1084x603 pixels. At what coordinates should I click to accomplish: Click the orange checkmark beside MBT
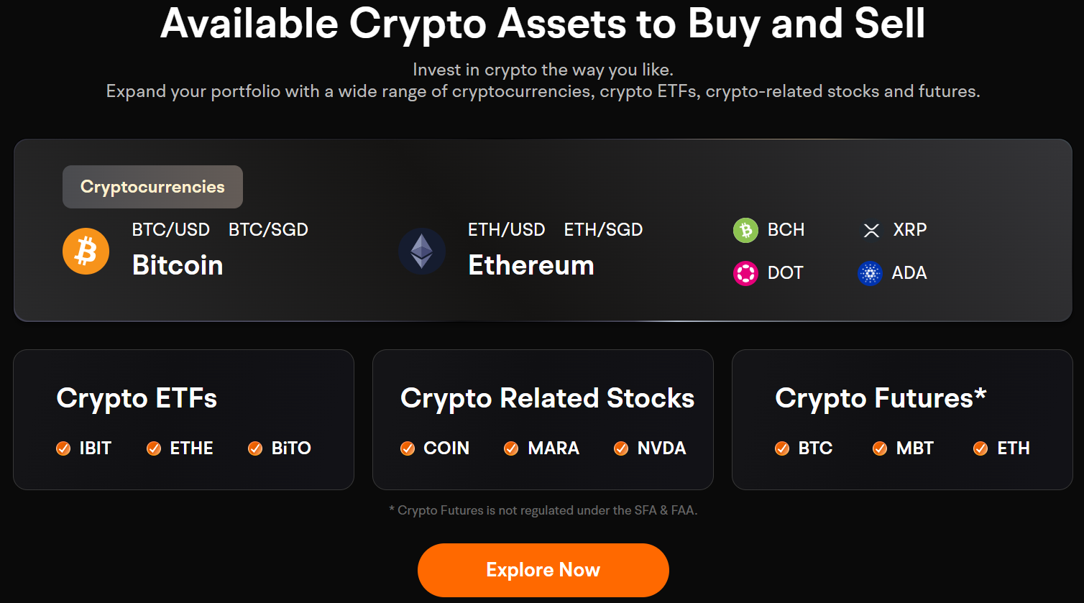click(880, 448)
